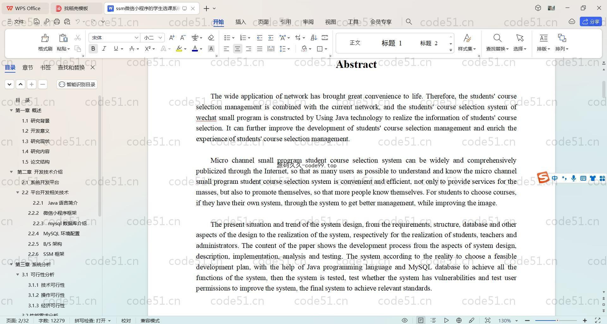Increase indent icon
This screenshot has width=607, height=324.
coord(271,38)
